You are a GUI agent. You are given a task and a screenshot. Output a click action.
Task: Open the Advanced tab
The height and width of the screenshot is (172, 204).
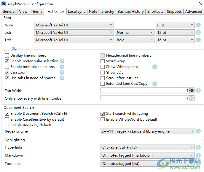pyautogui.click(x=194, y=12)
